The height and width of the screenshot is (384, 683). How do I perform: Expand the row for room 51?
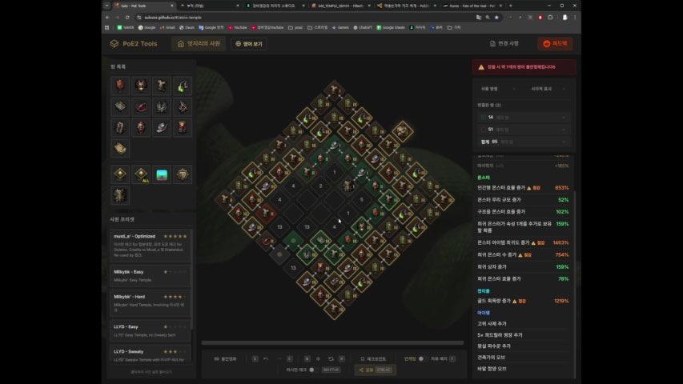point(563,129)
